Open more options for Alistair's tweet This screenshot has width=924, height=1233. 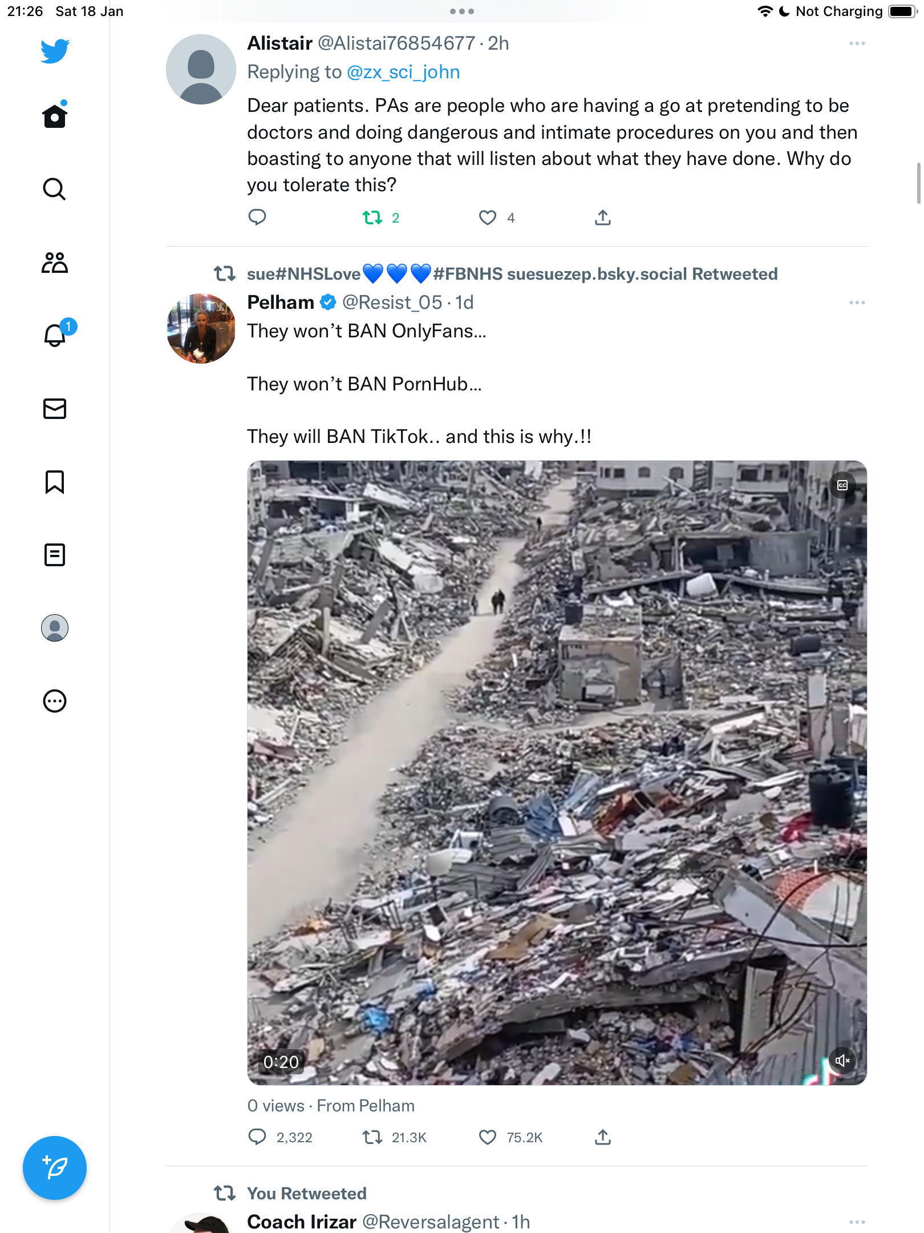coord(857,43)
